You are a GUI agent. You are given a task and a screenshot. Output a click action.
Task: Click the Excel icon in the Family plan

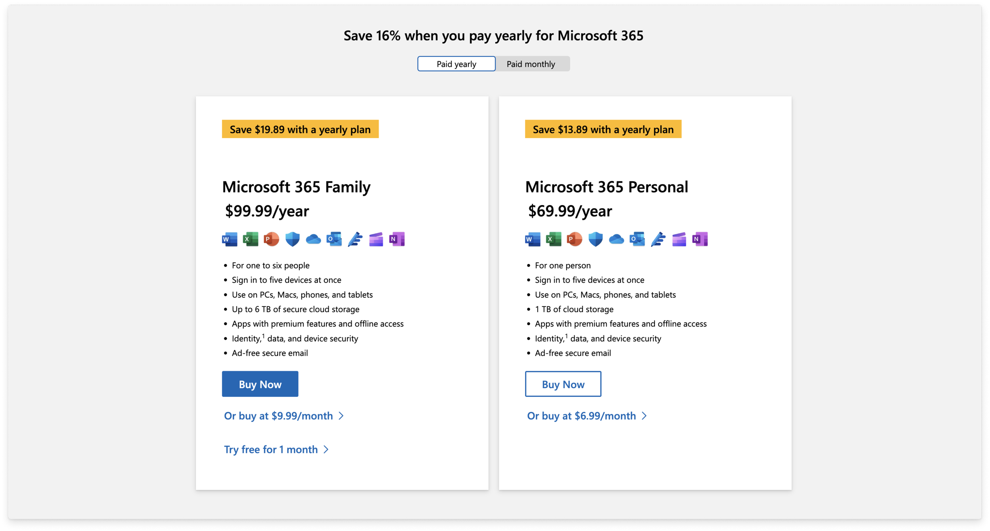[250, 239]
